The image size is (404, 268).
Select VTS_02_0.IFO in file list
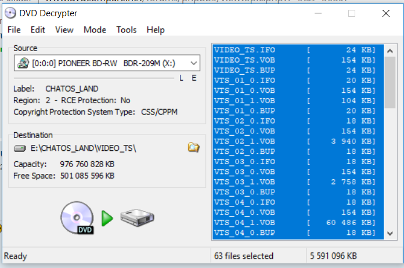coord(298,121)
